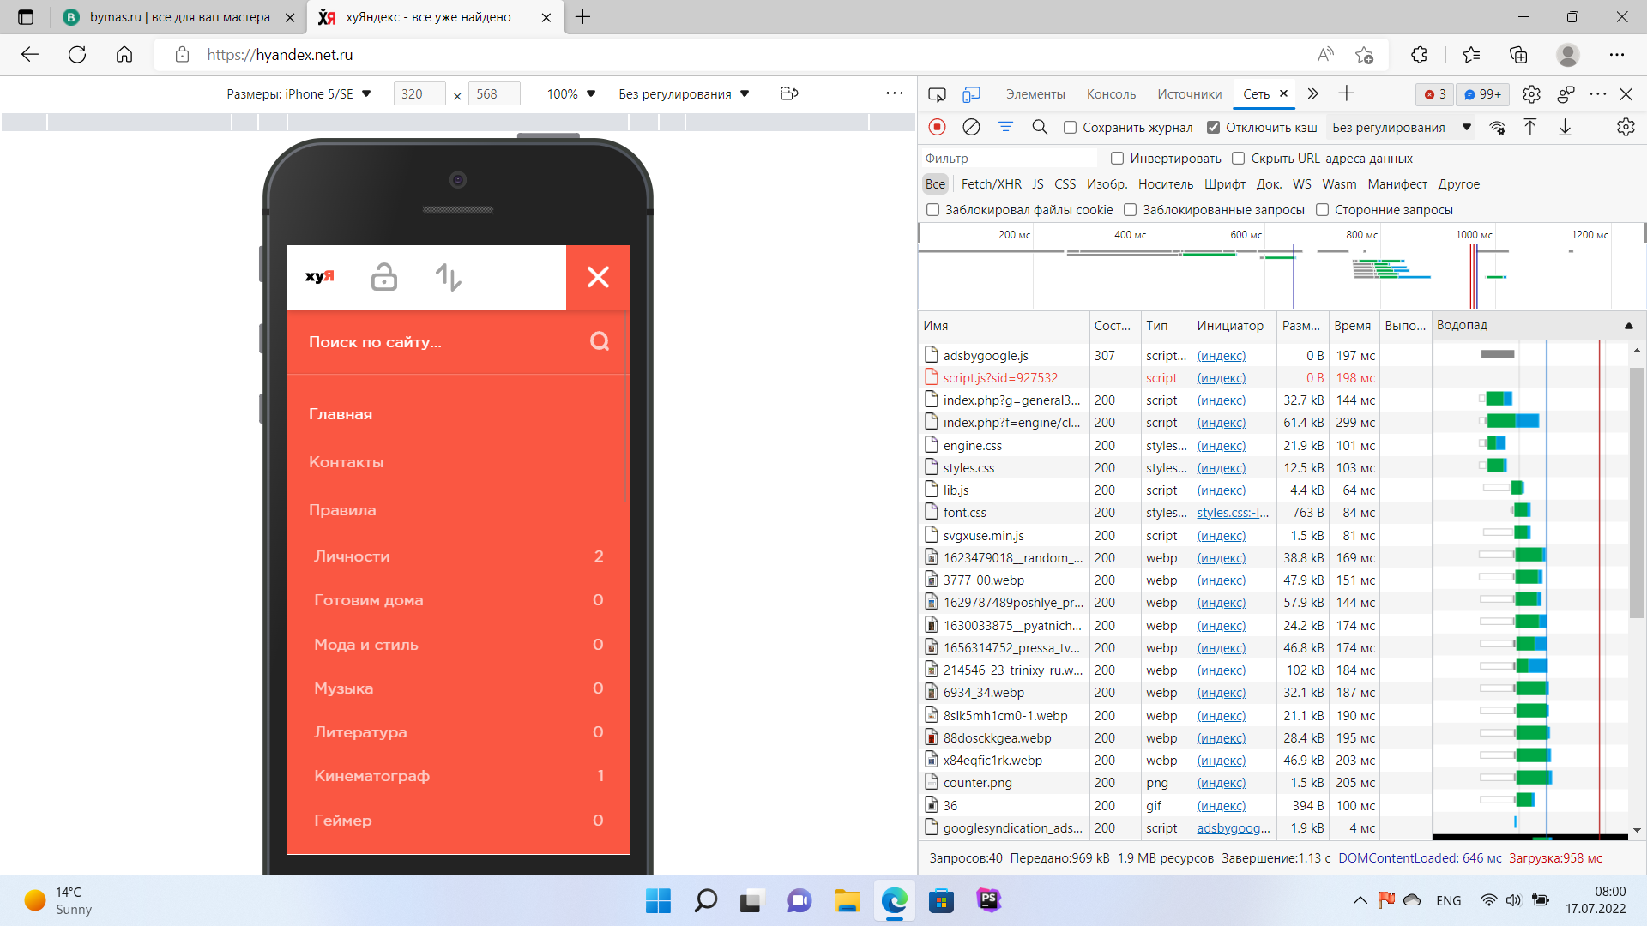
Task: Enable the Сохранить журнал checkbox
Action: coord(1070,128)
